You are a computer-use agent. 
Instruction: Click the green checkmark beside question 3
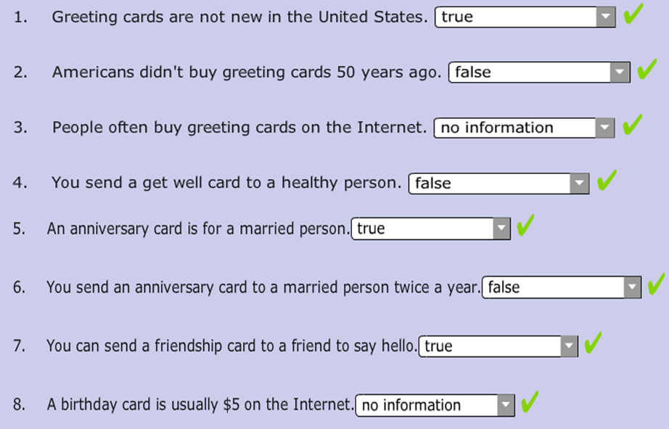click(633, 125)
